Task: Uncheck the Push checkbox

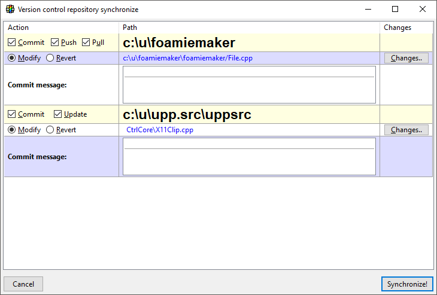Action: [x=55, y=42]
